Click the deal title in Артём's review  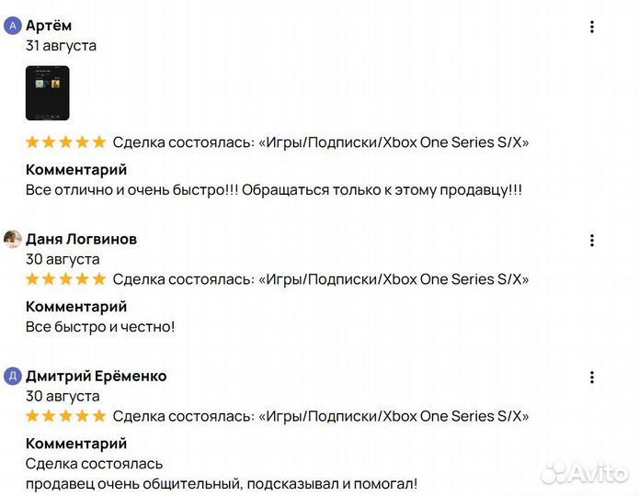(x=321, y=142)
